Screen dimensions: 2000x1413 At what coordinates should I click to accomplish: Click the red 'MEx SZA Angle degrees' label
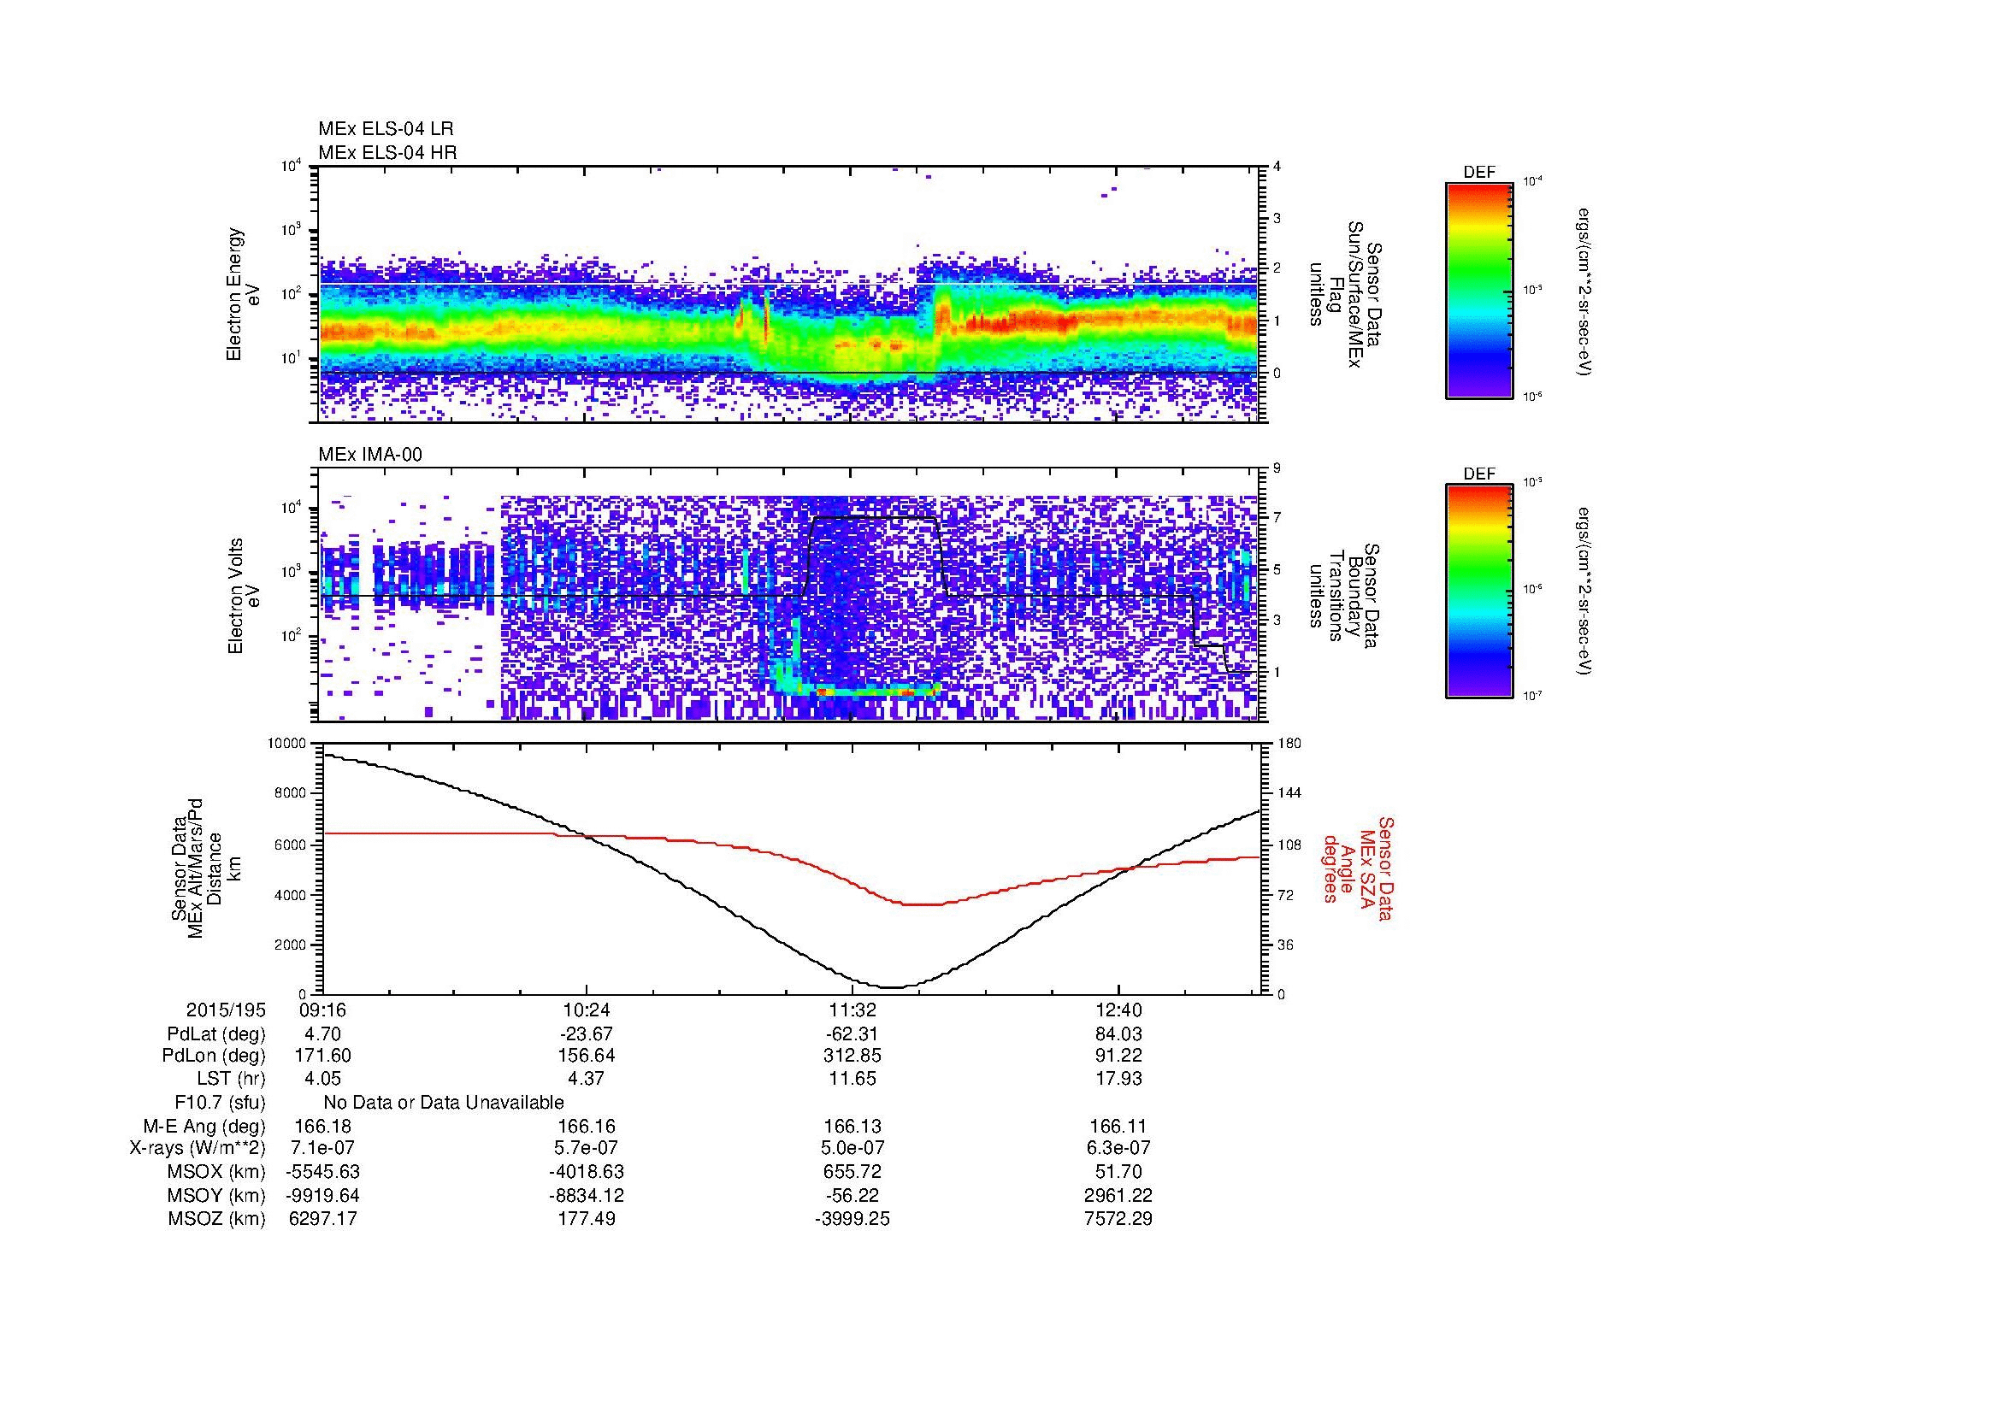1358,868
